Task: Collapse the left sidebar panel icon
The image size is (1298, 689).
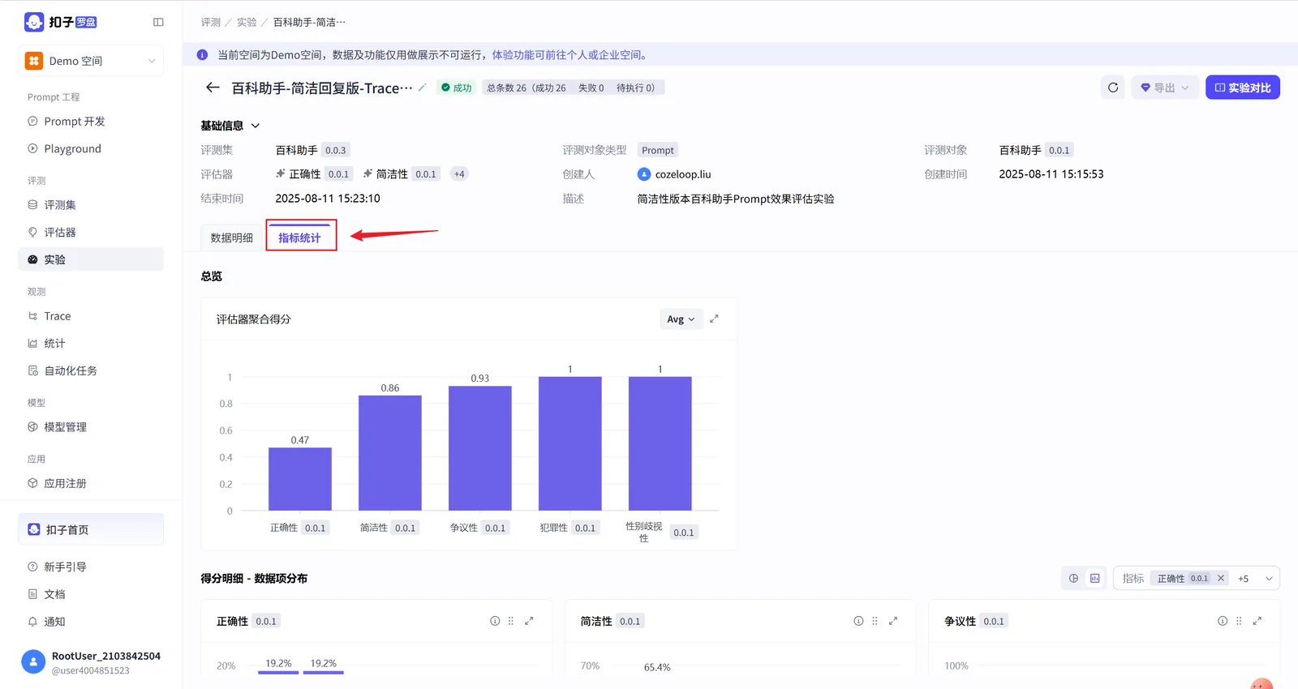Action: tap(158, 22)
